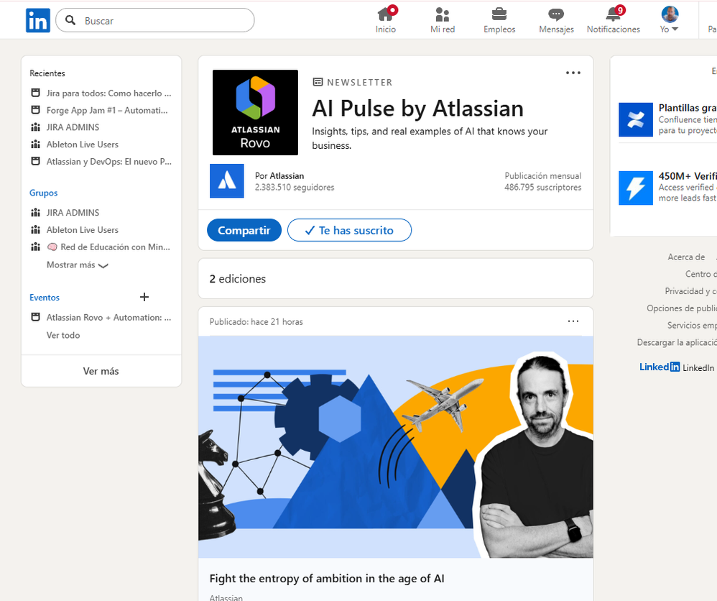This screenshot has width=717, height=601.
Task: Click Red de Educación group icon
Action: tap(35, 247)
